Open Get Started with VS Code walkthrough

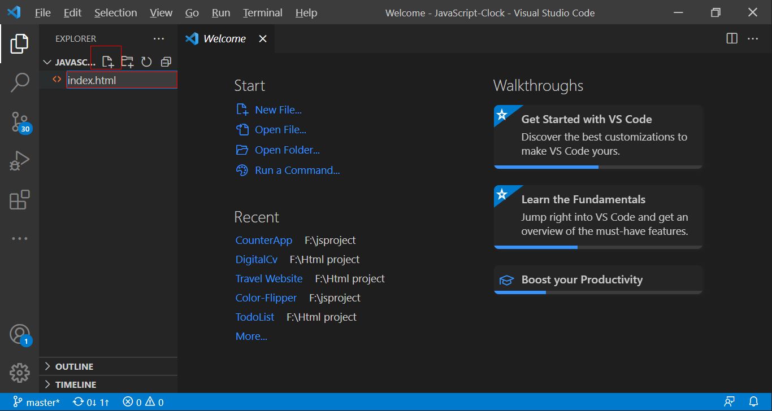click(598, 137)
